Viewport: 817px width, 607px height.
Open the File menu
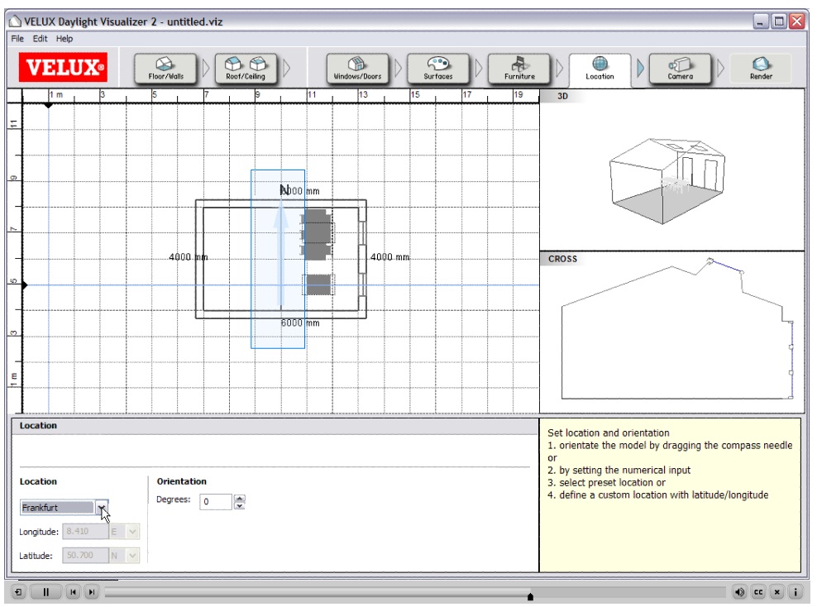coord(17,39)
